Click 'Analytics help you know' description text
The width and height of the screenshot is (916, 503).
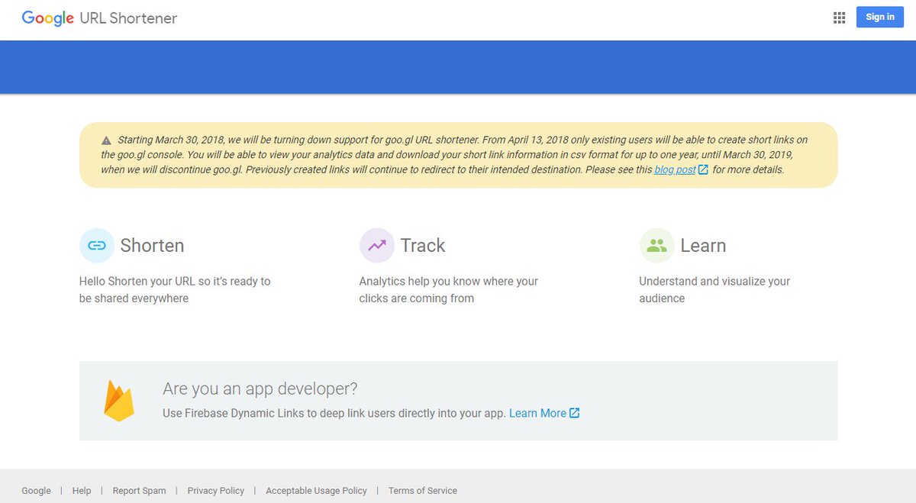[449, 290]
